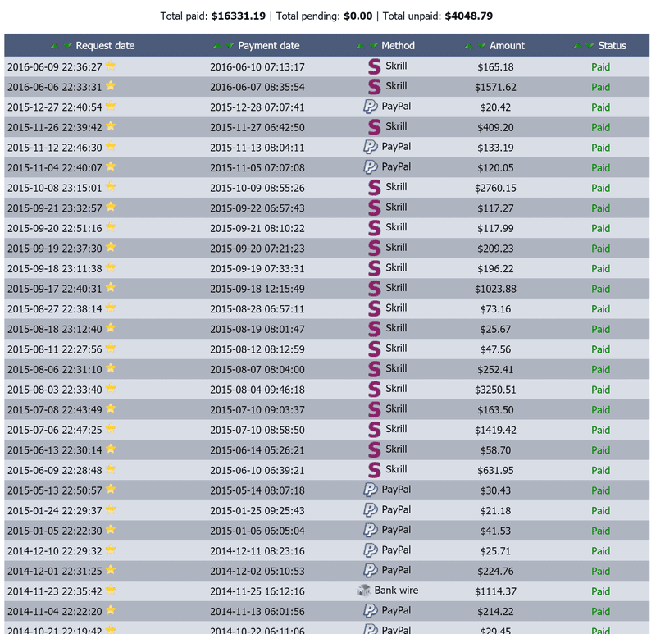Click star next to 2016-06-06 22:33:31 request
The image size is (656, 634).
click(111, 86)
